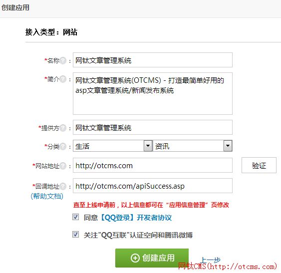Click the 创建应用 page title text
The height and width of the screenshot is (273, 281).
point(15,7)
